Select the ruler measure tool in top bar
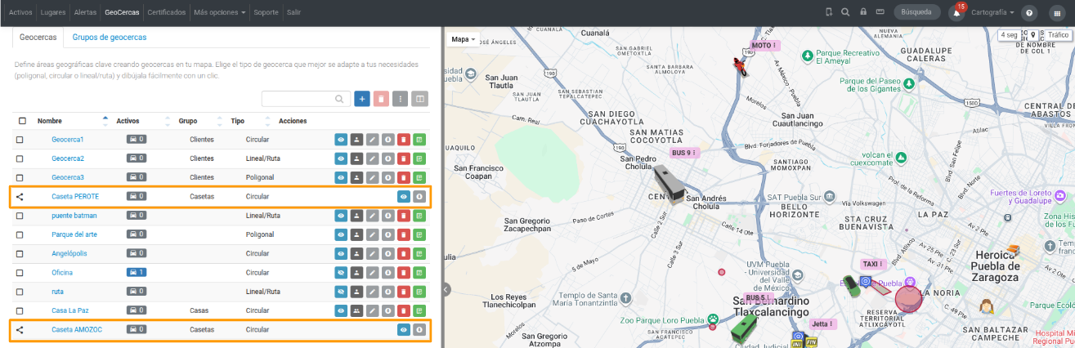 [880, 12]
